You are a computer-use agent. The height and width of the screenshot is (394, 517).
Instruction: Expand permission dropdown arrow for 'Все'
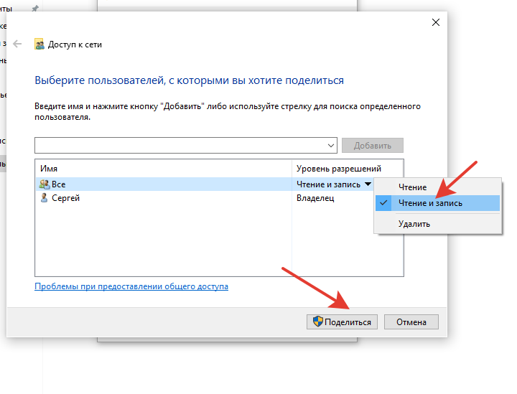(x=368, y=184)
